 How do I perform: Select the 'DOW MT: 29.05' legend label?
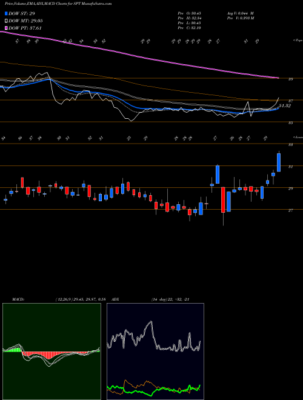point(25,21)
